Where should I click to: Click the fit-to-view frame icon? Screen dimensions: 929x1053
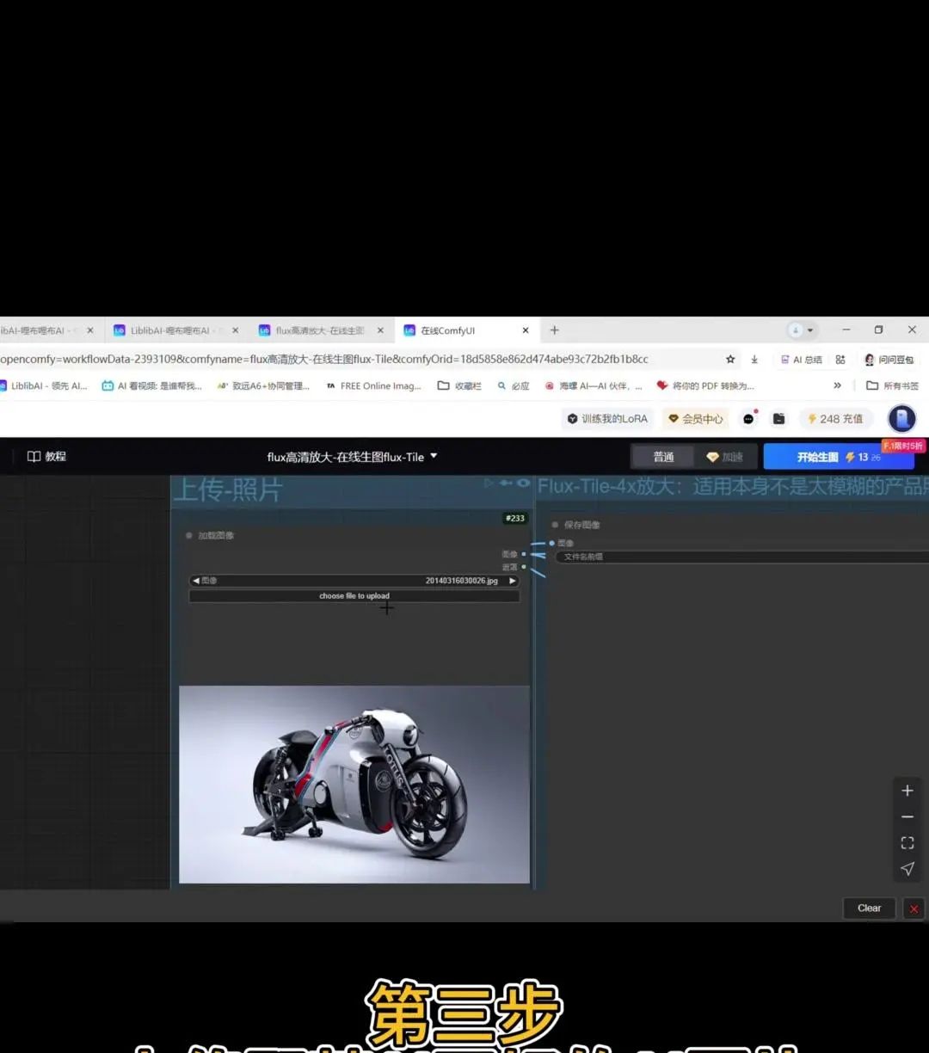click(907, 843)
